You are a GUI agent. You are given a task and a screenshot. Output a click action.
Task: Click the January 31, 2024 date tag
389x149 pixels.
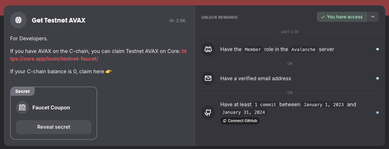tap(243, 112)
